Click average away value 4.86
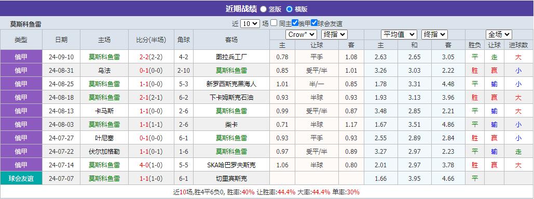The image size is (534, 199). coord(448,124)
